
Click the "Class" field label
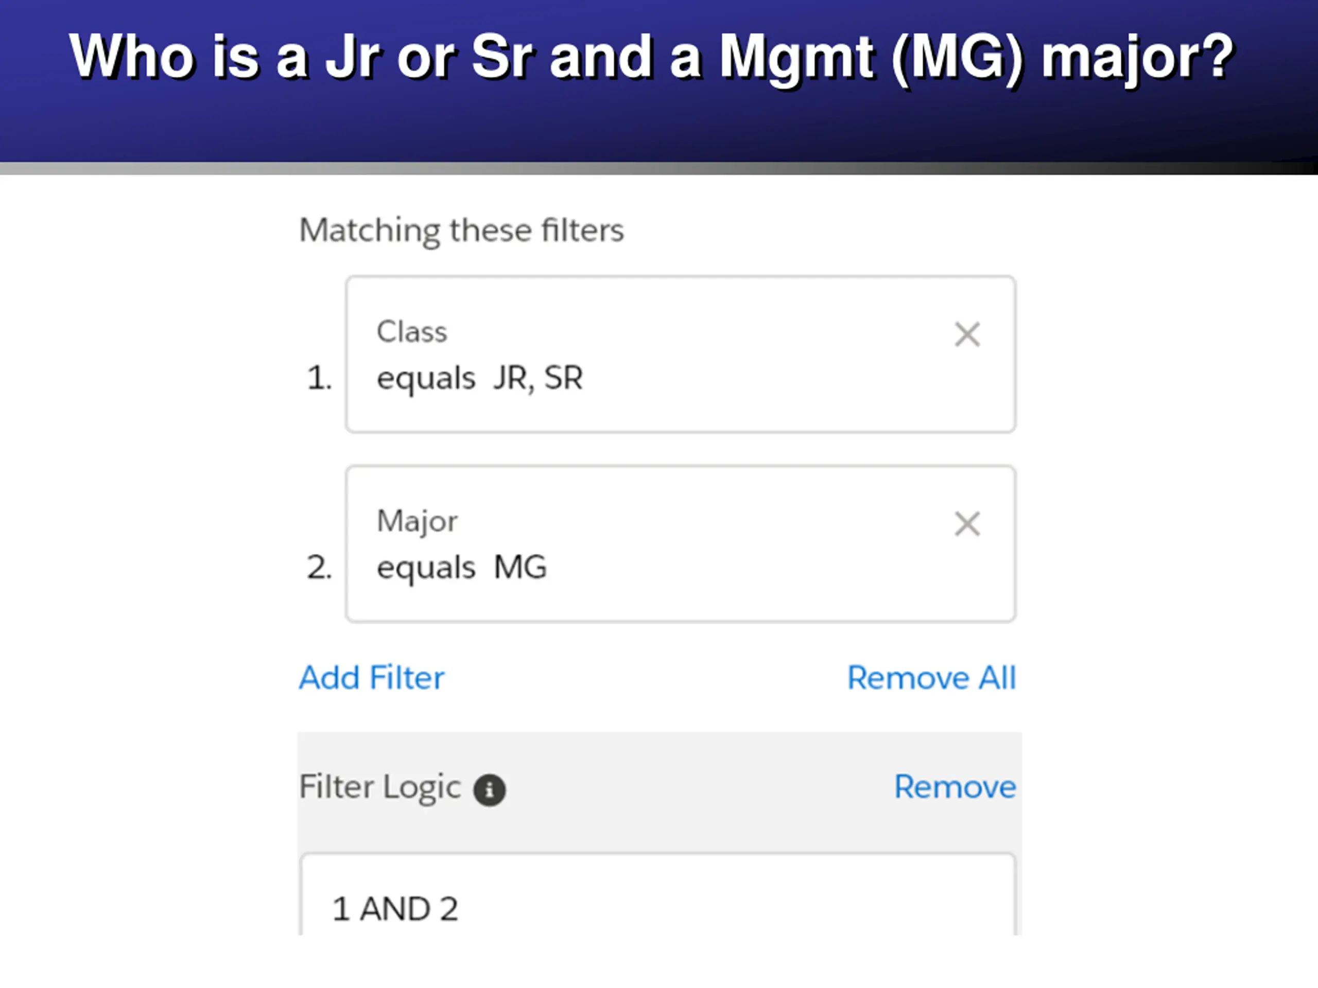[412, 332]
